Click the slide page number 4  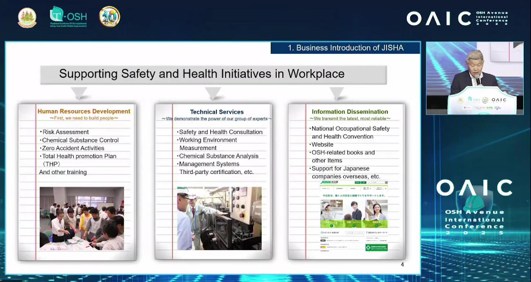pyautogui.click(x=402, y=265)
